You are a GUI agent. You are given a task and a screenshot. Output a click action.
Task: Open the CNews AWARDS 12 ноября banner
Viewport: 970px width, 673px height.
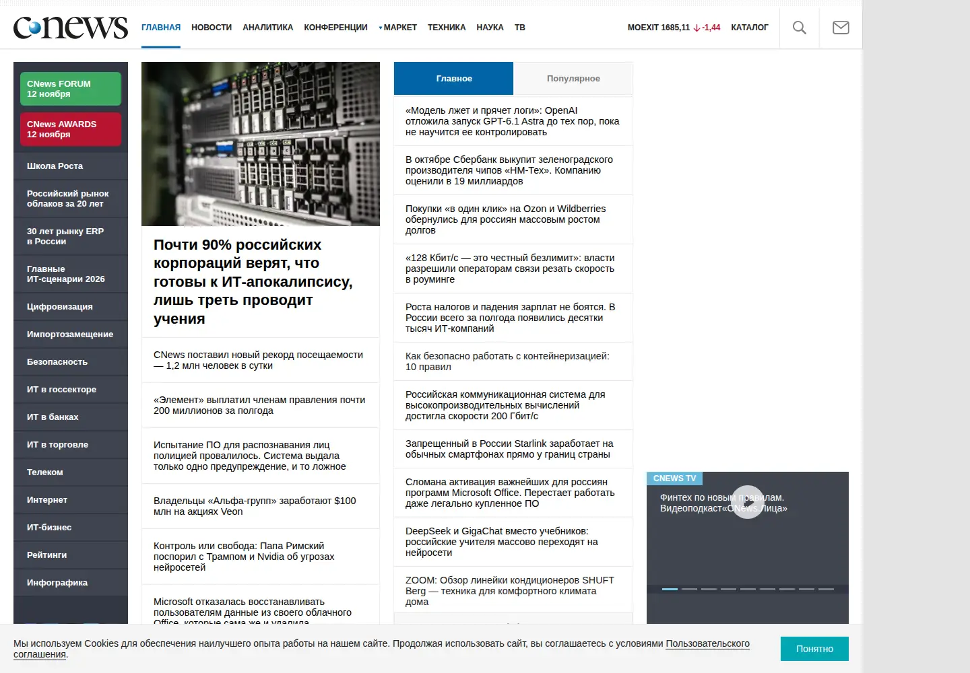(x=71, y=129)
